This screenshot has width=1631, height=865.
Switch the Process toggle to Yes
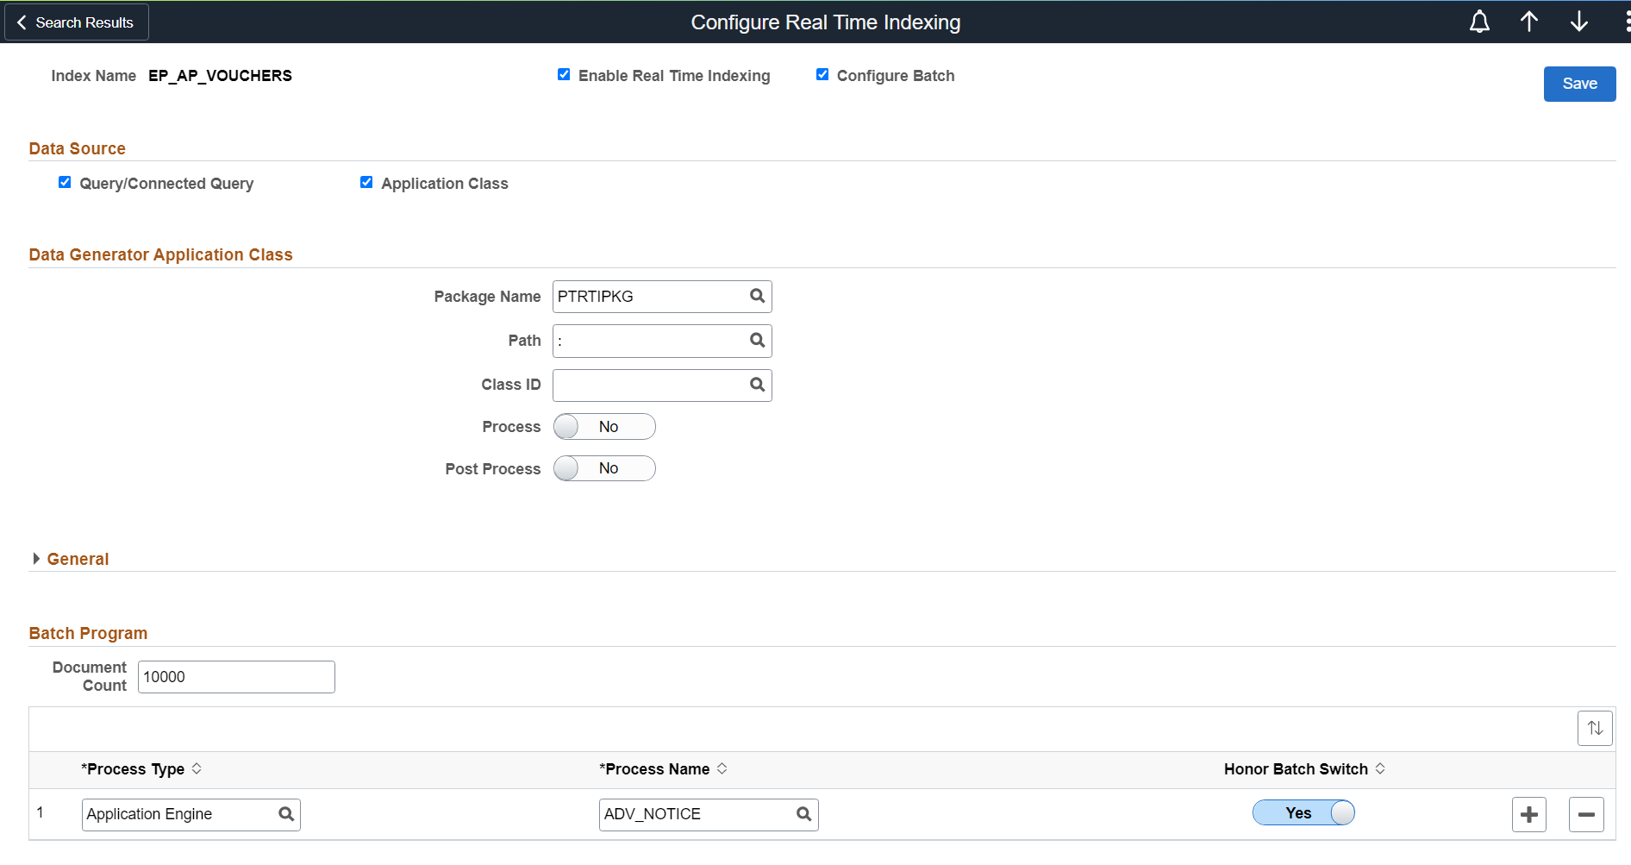pyautogui.click(x=603, y=426)
